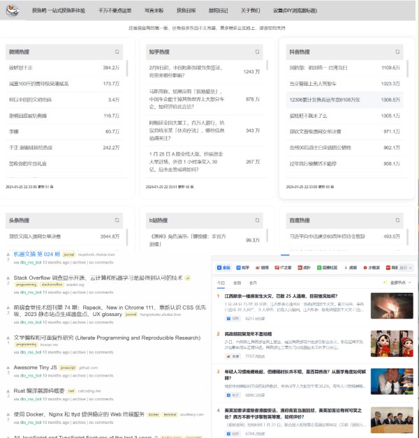Open no comments link under Rust post
The width and height of the screenshot is (419, 438).
(101, 399)
